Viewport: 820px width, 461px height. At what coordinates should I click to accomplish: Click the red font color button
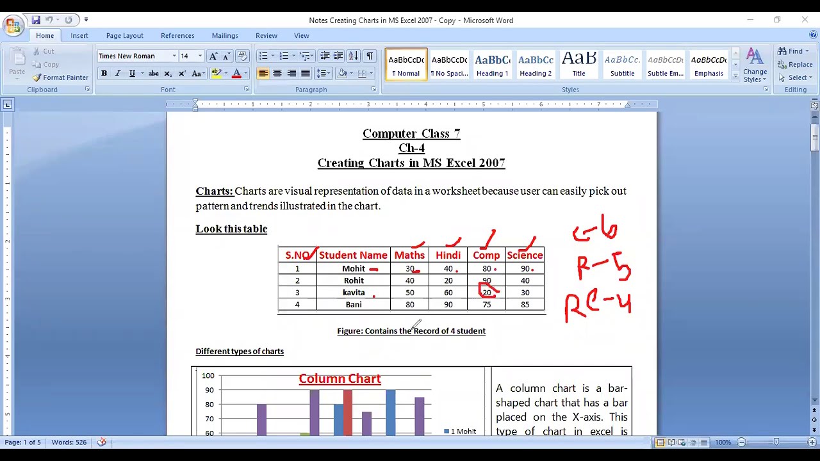(x=236, y=74)
